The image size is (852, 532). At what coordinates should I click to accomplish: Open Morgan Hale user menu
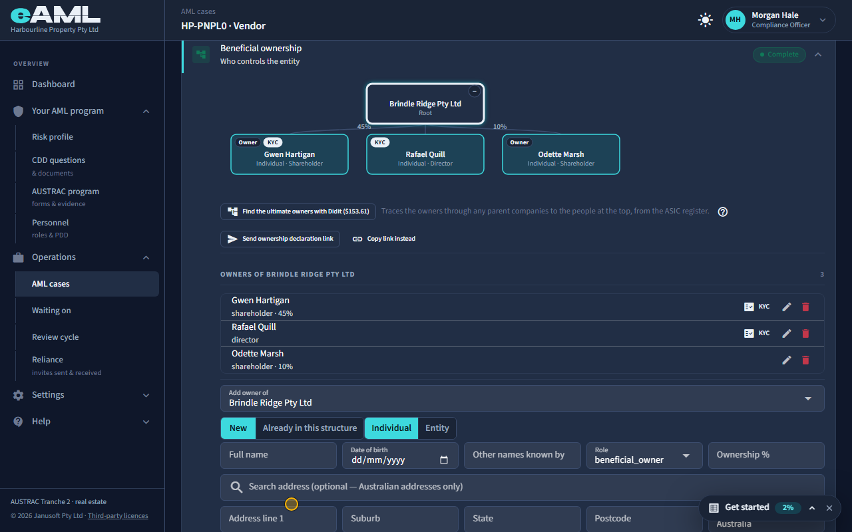point(779,20)
